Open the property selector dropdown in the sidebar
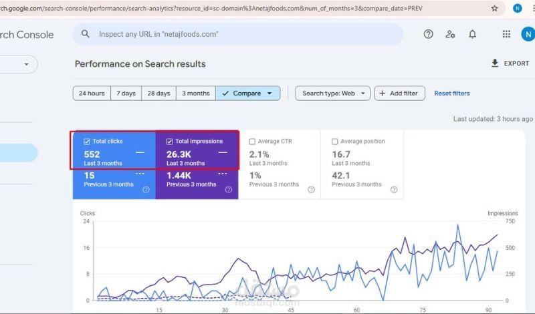Viewport: 535px width, 314px height. click(26, 64)
